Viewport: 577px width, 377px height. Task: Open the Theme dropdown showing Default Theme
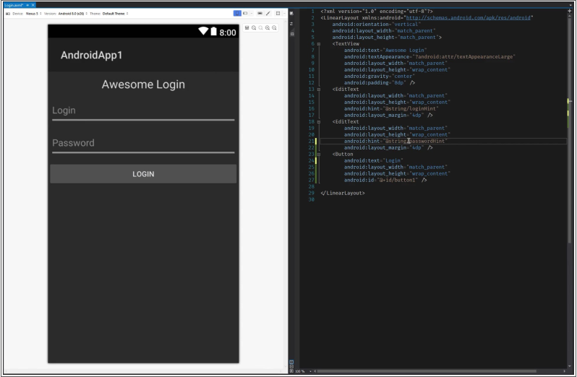(x=115, y=14)
